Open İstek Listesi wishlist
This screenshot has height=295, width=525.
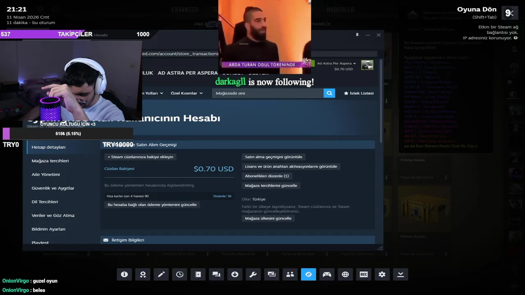click(x=358, y=93)
